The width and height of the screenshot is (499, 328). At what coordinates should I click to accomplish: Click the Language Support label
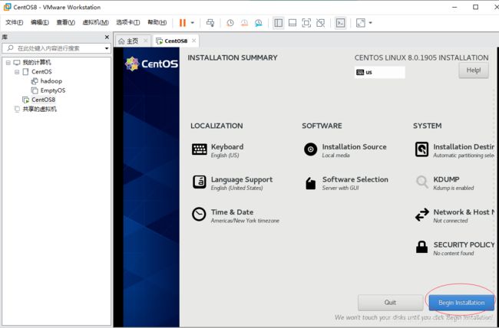(242, 179)
